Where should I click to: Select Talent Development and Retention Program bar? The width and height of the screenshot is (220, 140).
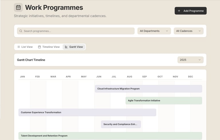pyautogui.click(x=110, y=136)
